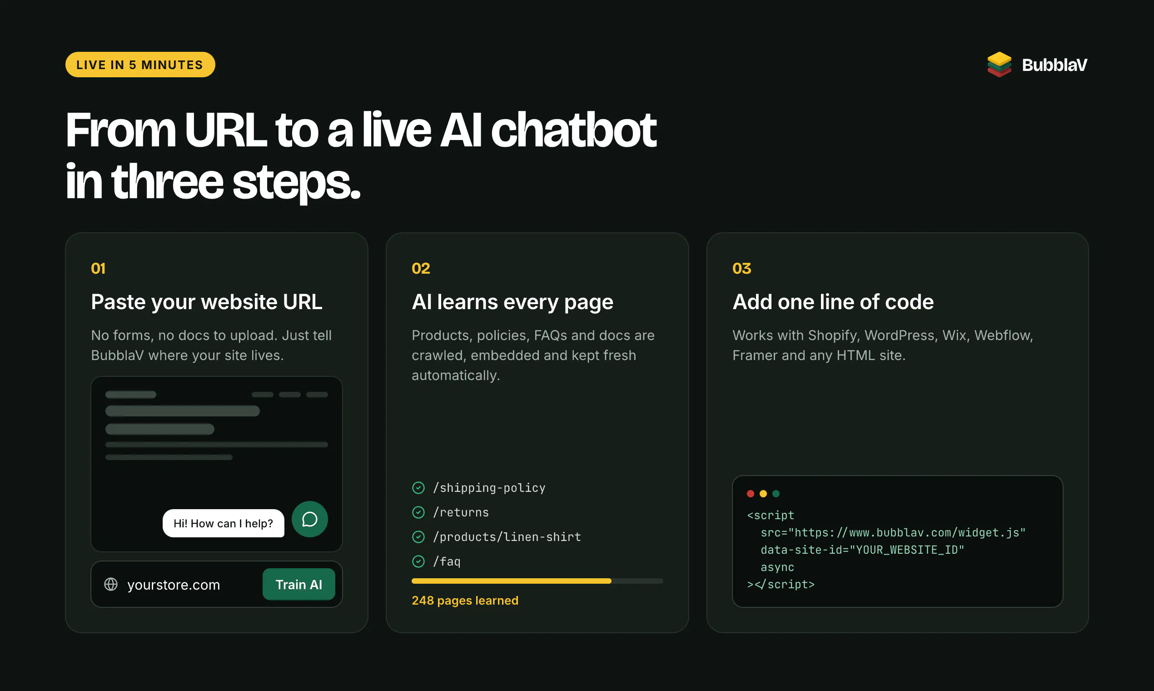Click the opening <script tag line

point(771,516)
